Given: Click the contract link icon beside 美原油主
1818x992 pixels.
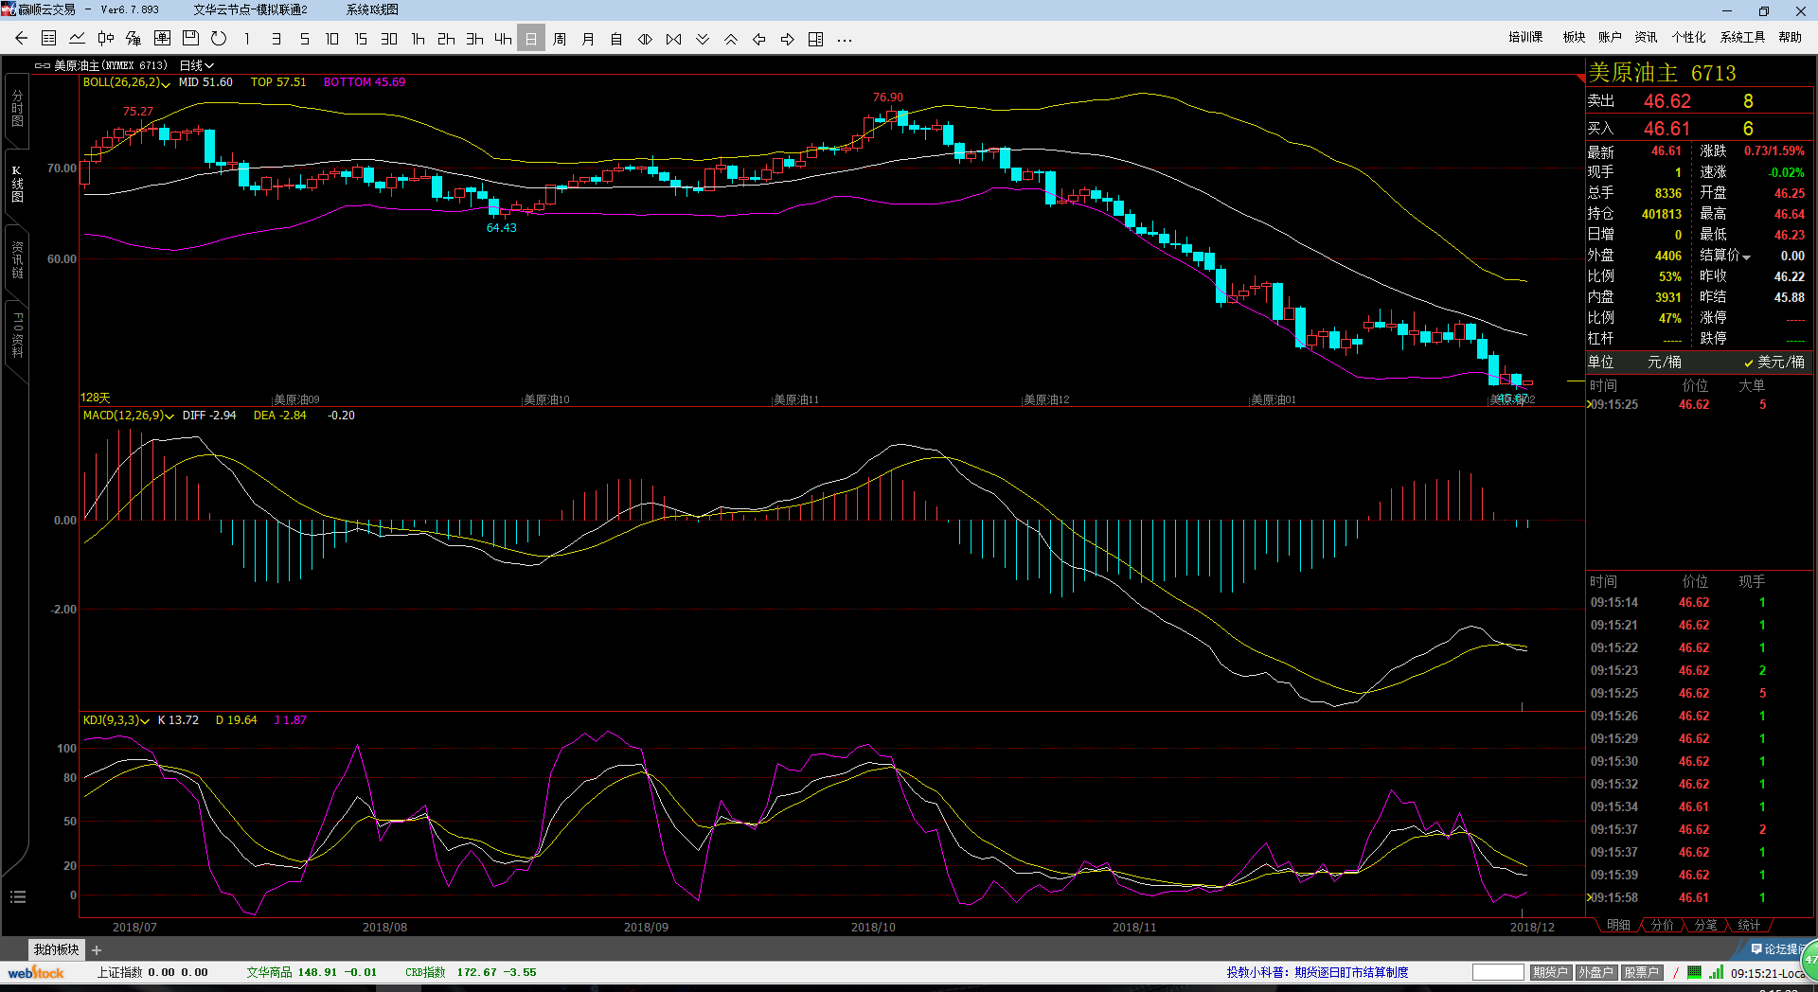Looking at the screenshot, I should coord(43,65).
